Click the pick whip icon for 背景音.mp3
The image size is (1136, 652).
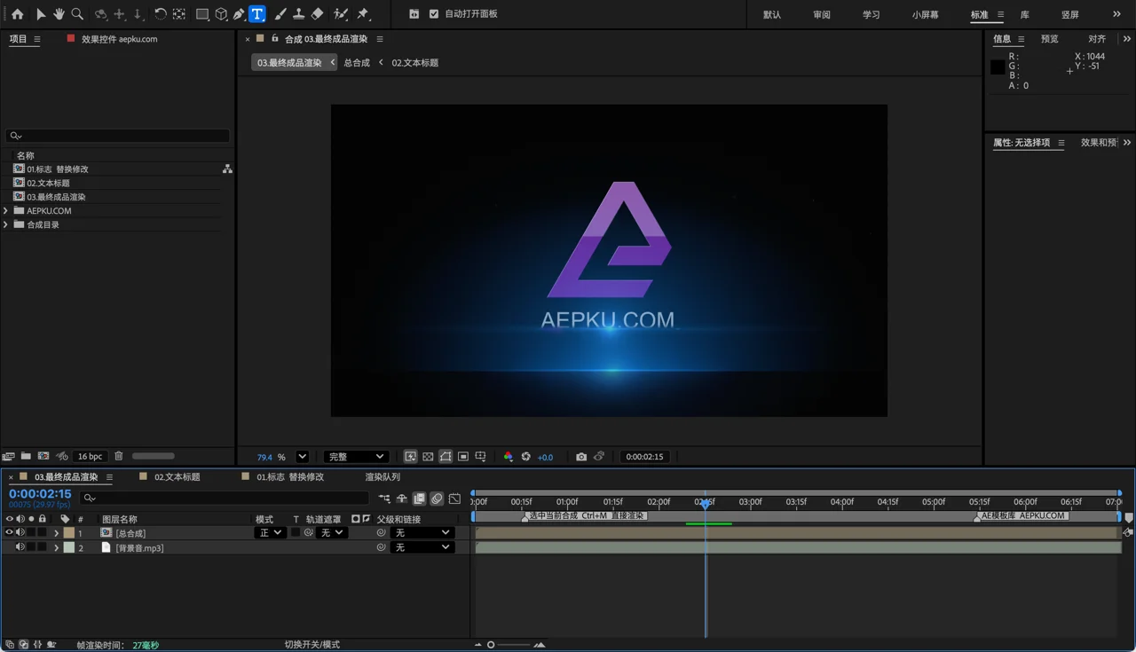pyautogui.click(x=381, y=547)
